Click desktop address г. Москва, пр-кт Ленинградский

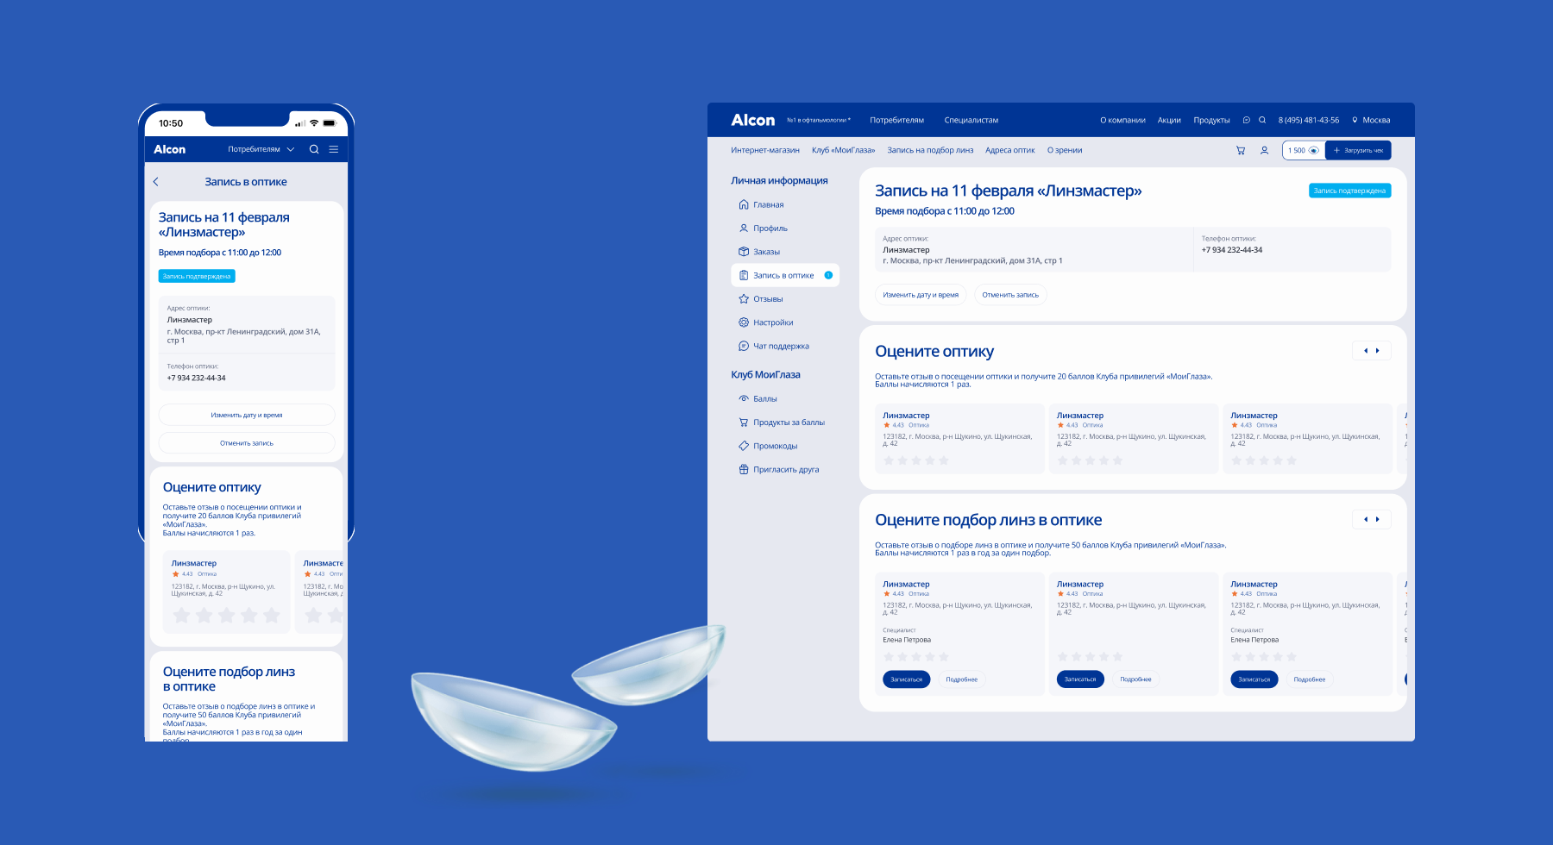point(972,260)
